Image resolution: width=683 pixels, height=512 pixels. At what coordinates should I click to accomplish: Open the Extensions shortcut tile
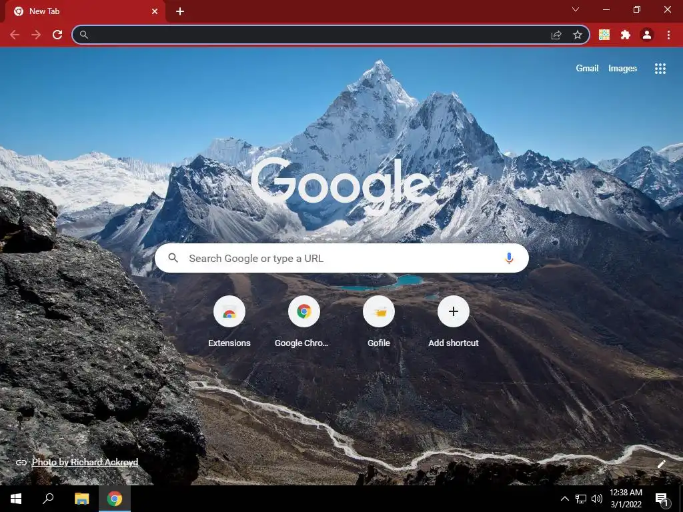(229, 321)
